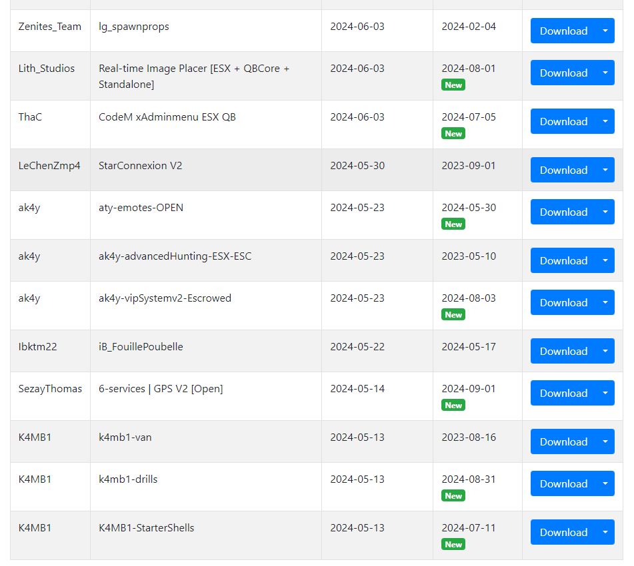Screen dimensions: 634x566
Task: Expand download options for Real-time Image Placer
Action: (x=605, y=73)
